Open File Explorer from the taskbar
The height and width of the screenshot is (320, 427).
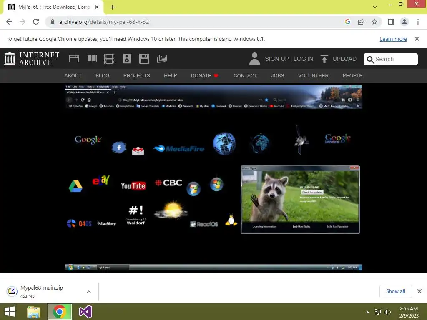pos(33,312)
